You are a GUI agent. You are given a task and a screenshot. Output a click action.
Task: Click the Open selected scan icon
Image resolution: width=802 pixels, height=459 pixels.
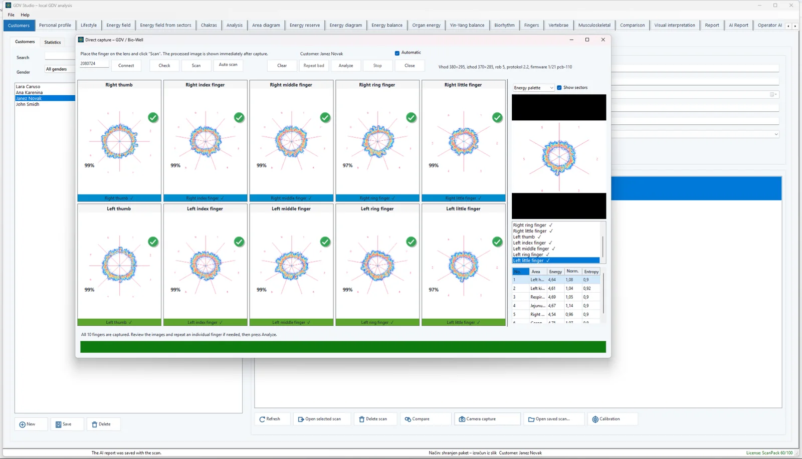click(x=301, y=419)
